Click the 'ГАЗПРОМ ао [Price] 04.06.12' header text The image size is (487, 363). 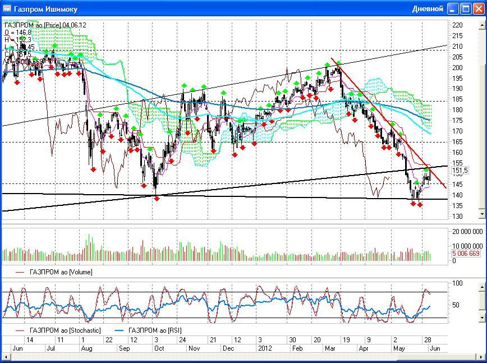(x=45, y=25)
